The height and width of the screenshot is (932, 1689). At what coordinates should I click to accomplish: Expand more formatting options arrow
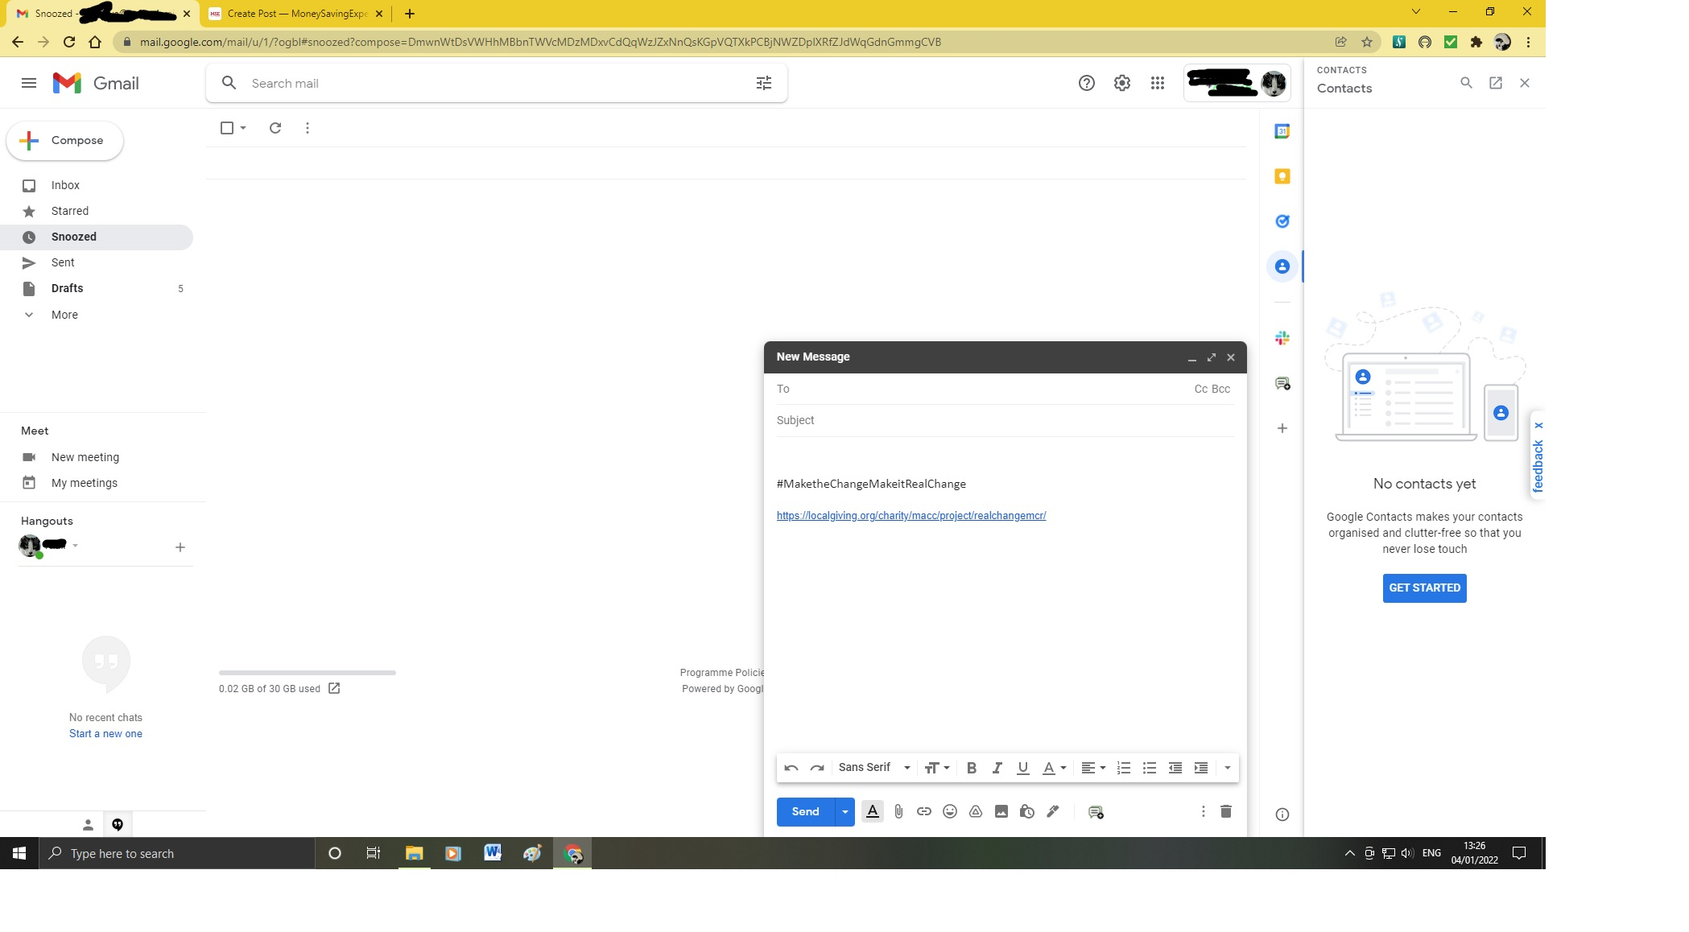coord(1228,768)
